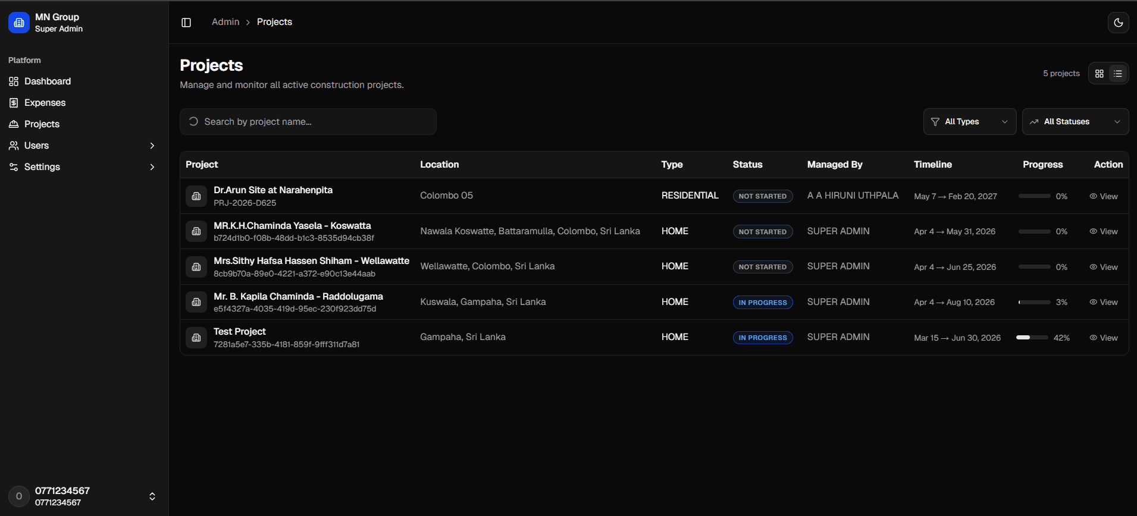Screen dimensions: 1137x516
Task: Click the Projects breadcrumb item
Action: (274, 22)
